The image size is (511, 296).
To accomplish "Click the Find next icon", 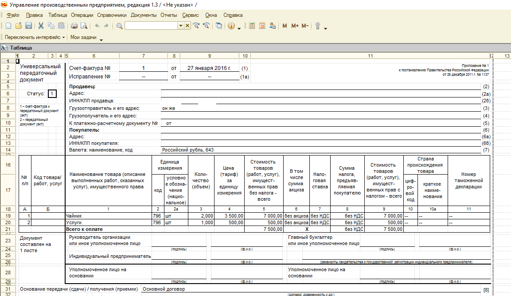I will coord(196,26).
